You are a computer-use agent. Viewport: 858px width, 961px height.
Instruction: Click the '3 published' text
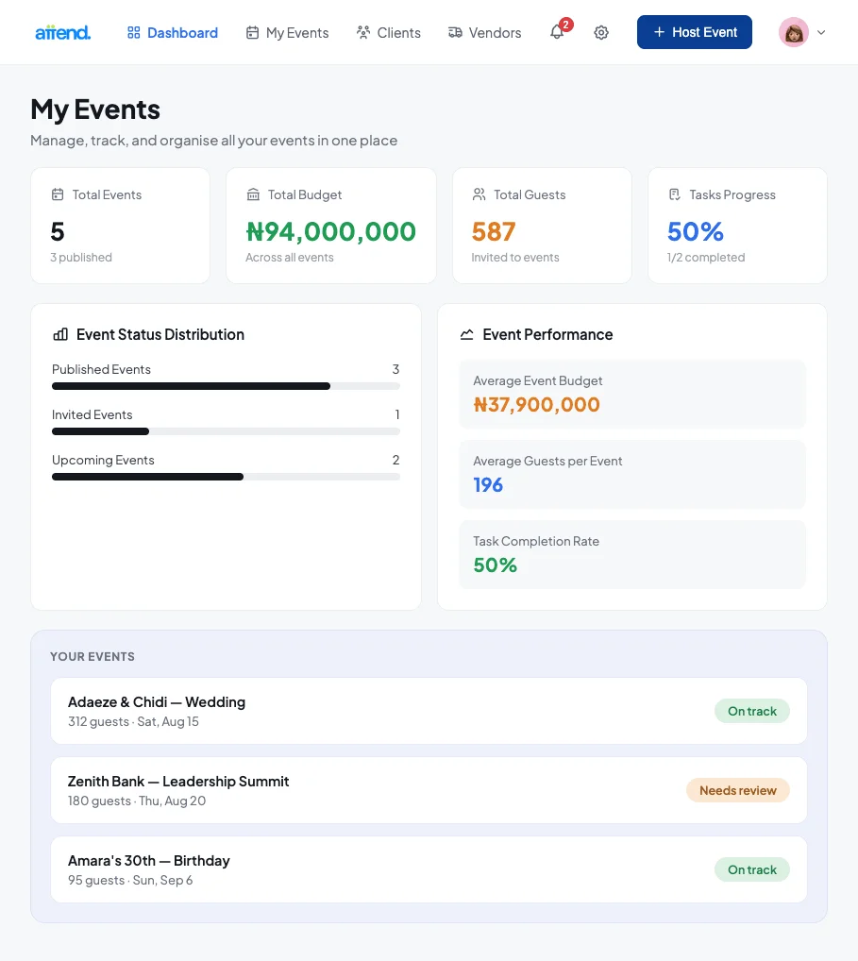pyautogui.click(x=81, y=258)
